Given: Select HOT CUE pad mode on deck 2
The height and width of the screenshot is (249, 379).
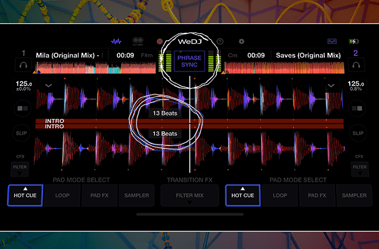Looking at the screenshot, I should tap(243, 195).
